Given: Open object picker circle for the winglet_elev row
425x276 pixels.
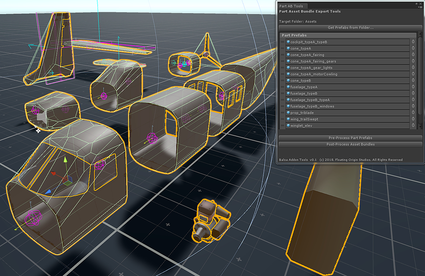Looking at the screenshot, I should (x=413, y=126).
